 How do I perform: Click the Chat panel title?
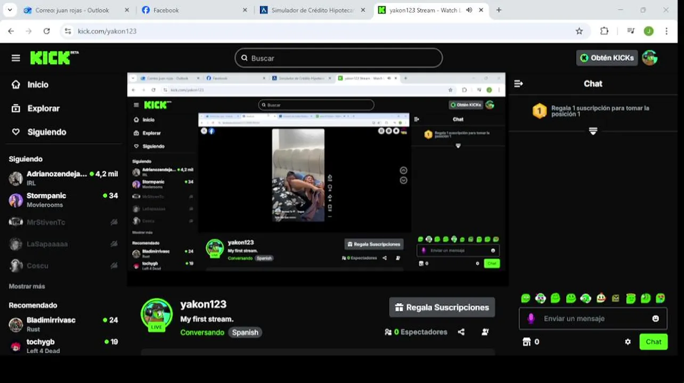(x=593, y=84)
